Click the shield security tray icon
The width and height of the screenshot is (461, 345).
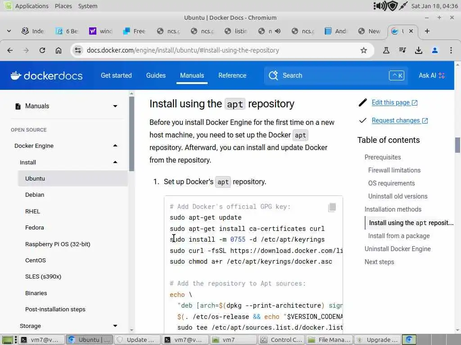point(393,6)
